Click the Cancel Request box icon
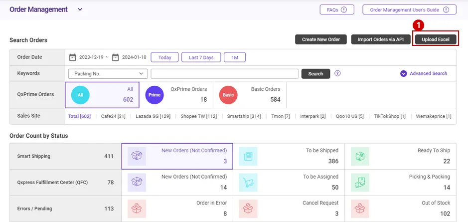Screen dimensions: 468x222 248,209
